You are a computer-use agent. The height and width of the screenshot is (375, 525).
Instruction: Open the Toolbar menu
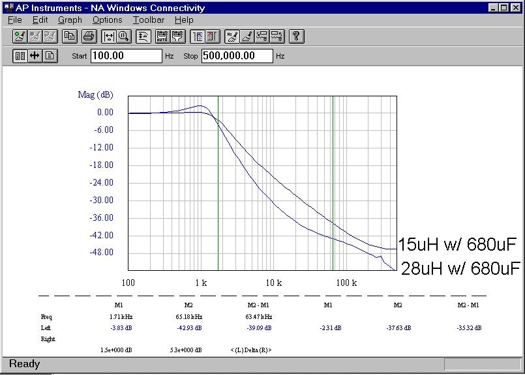(149, 20)
